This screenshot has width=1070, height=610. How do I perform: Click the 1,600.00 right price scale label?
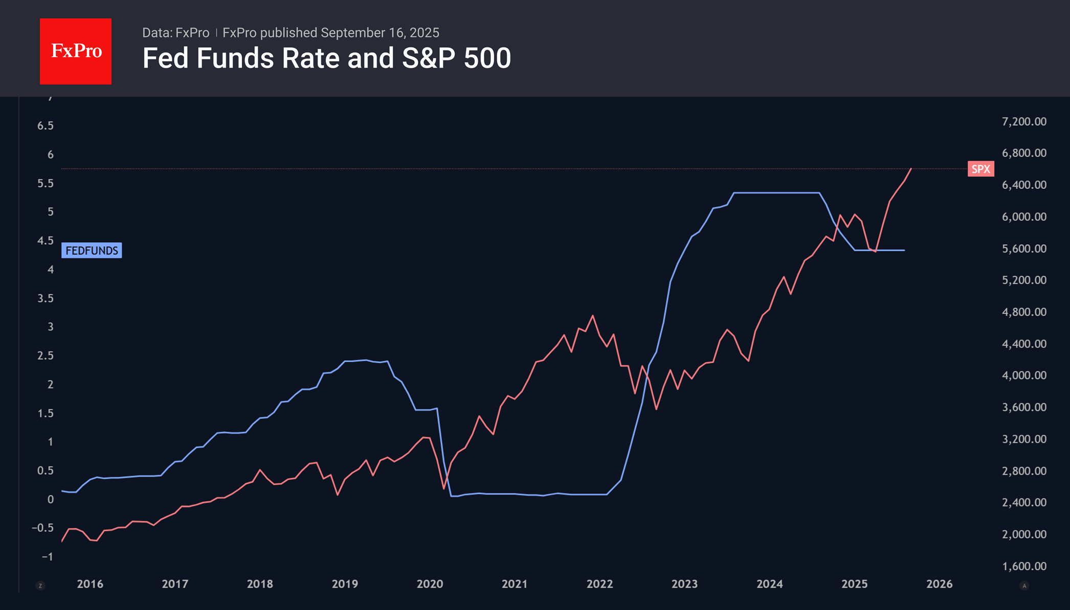tap(1024, 566)
